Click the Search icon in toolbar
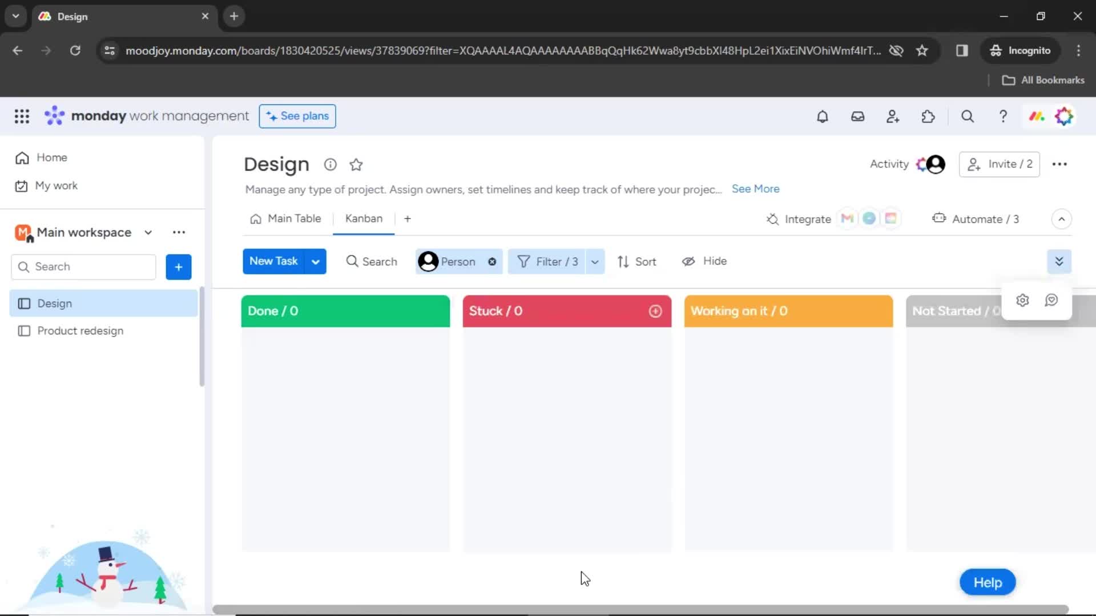Image resolution: width=1096 pixels, height=616 pixels. point(352,261)
